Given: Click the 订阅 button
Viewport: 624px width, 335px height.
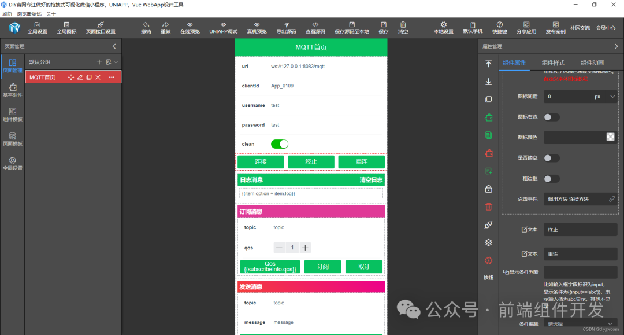Looking at the screenshot, I should [x=323, y=267].
